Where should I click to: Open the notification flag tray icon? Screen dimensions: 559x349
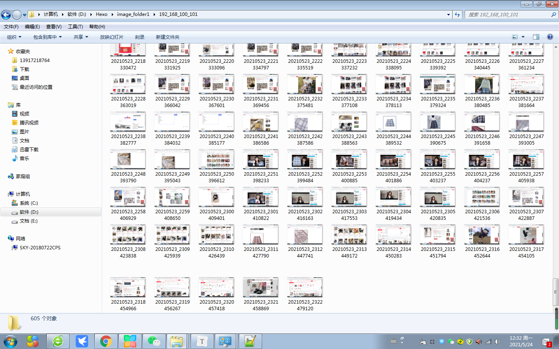547,342
